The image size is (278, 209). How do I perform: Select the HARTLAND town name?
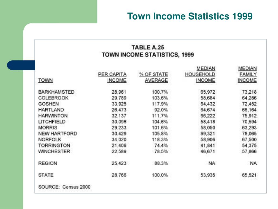coord(51,110)
